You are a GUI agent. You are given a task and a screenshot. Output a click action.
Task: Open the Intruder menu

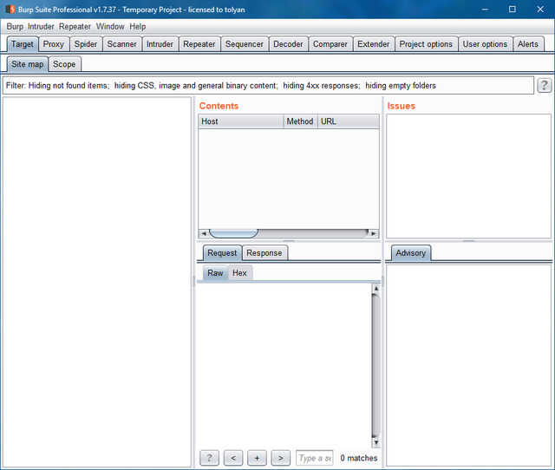41,27
